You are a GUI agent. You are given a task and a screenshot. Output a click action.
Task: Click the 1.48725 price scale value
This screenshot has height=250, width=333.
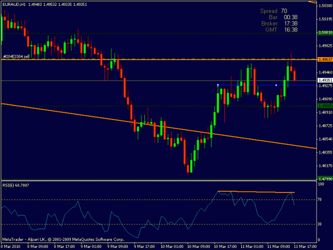coord(326,126)
